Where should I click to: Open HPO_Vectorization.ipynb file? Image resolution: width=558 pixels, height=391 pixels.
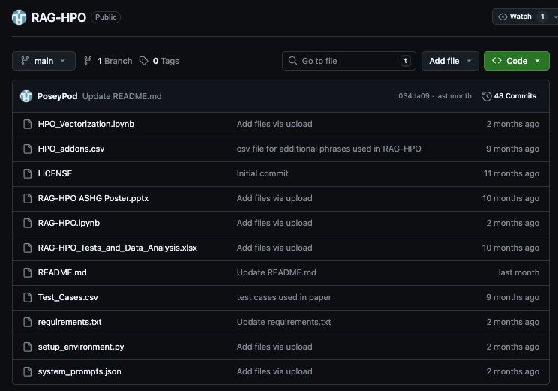tap(86, 124)
